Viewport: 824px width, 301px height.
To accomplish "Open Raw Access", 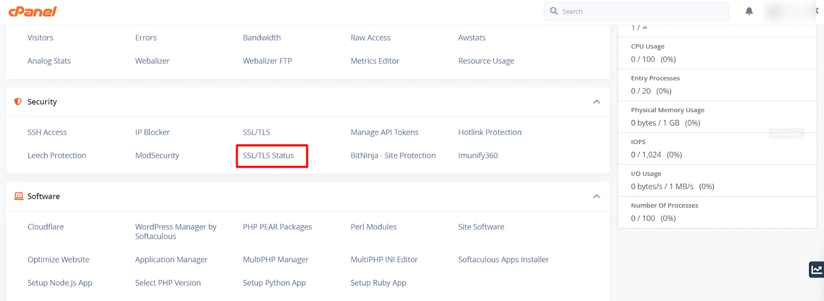I will point(370,38).
